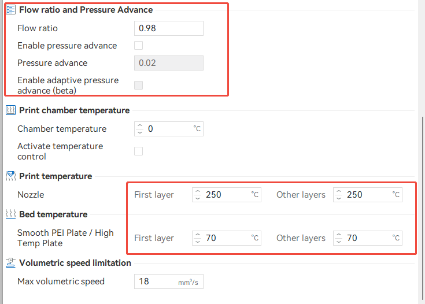Click the Flow ratio input field

pyautogui.click(x=168, y=28)
